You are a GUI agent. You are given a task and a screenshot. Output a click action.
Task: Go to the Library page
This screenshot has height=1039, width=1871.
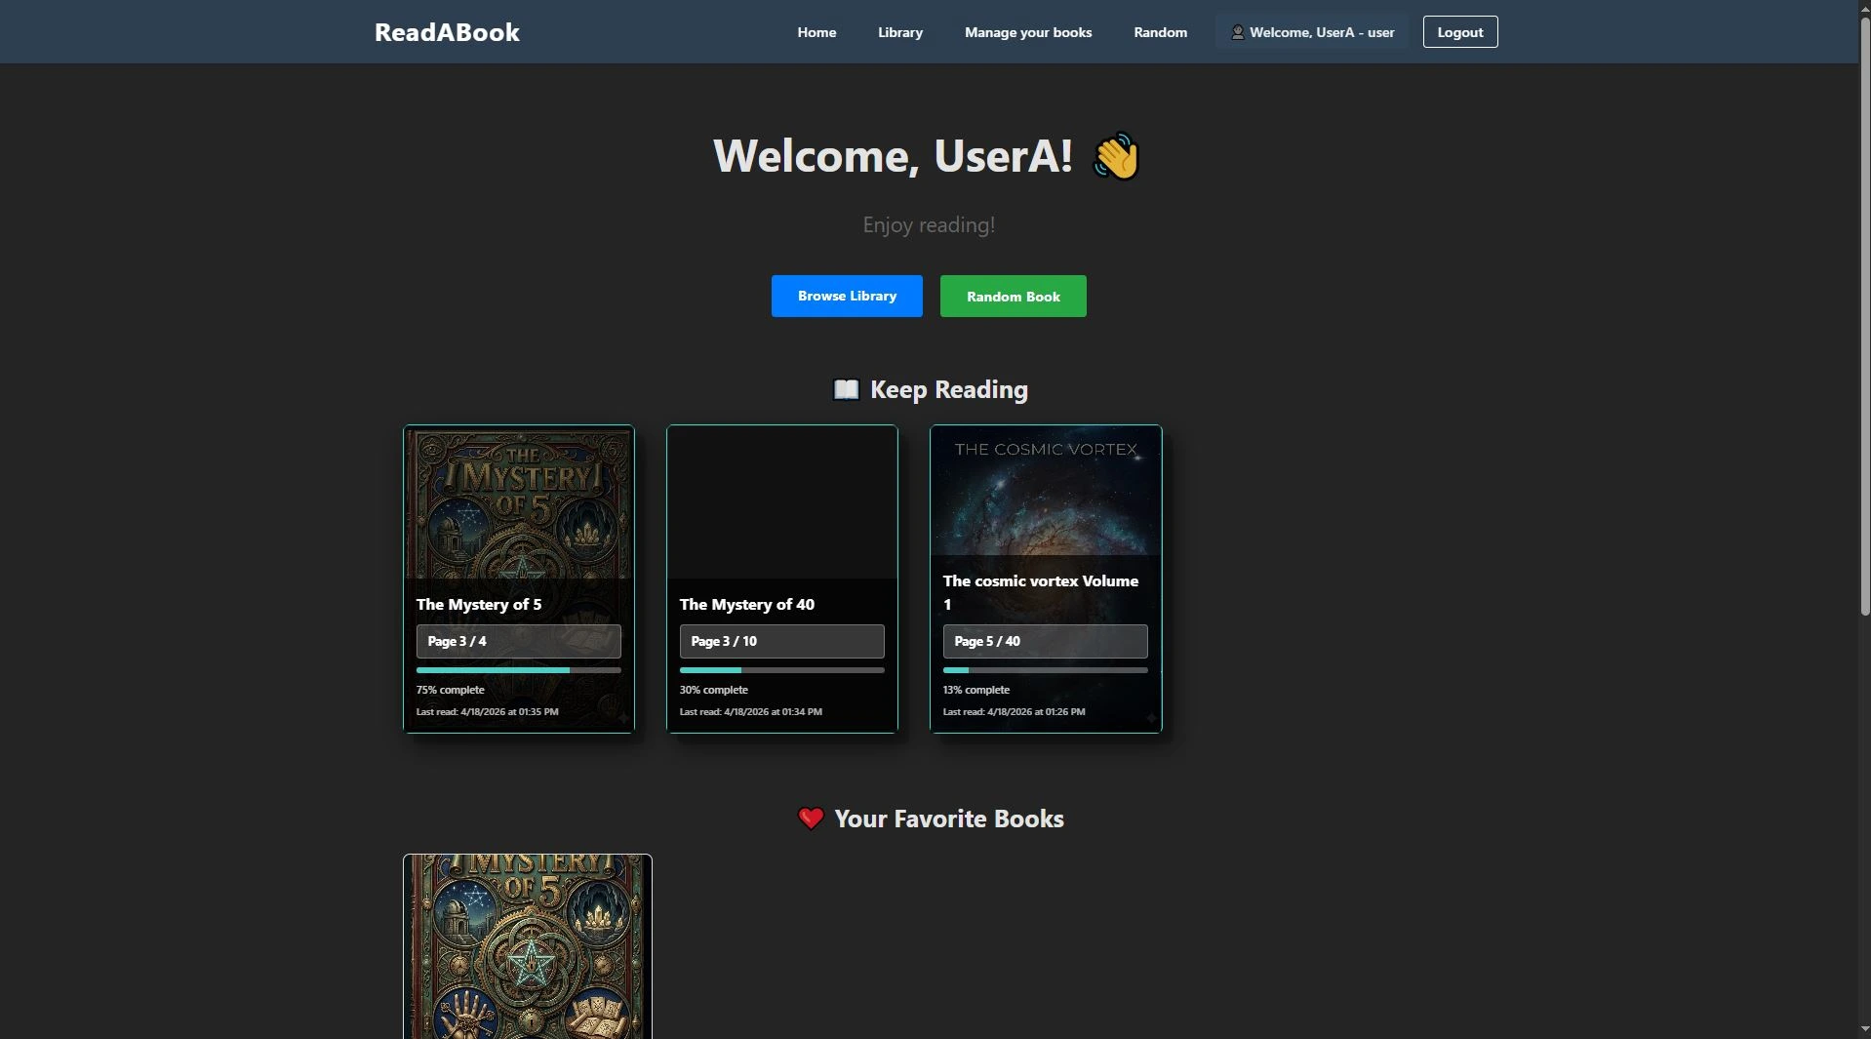(x=899, y=32)
